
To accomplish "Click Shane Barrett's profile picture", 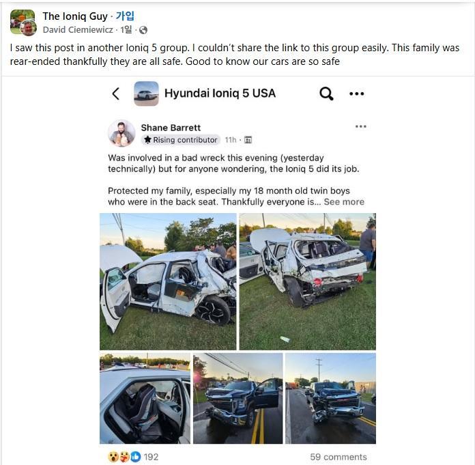I will tap(121, 133).
